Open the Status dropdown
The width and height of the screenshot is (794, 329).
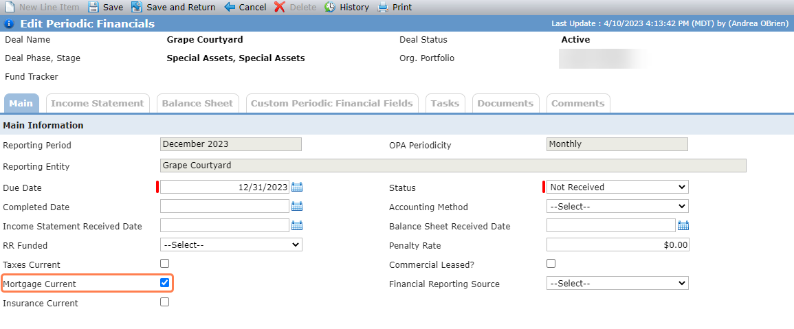(x=617, y=188)
